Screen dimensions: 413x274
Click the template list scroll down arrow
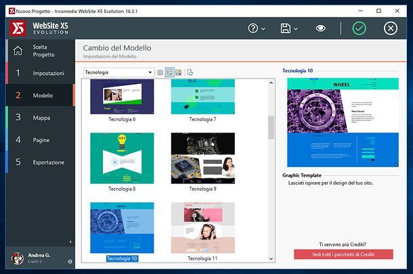coord(271,258)
